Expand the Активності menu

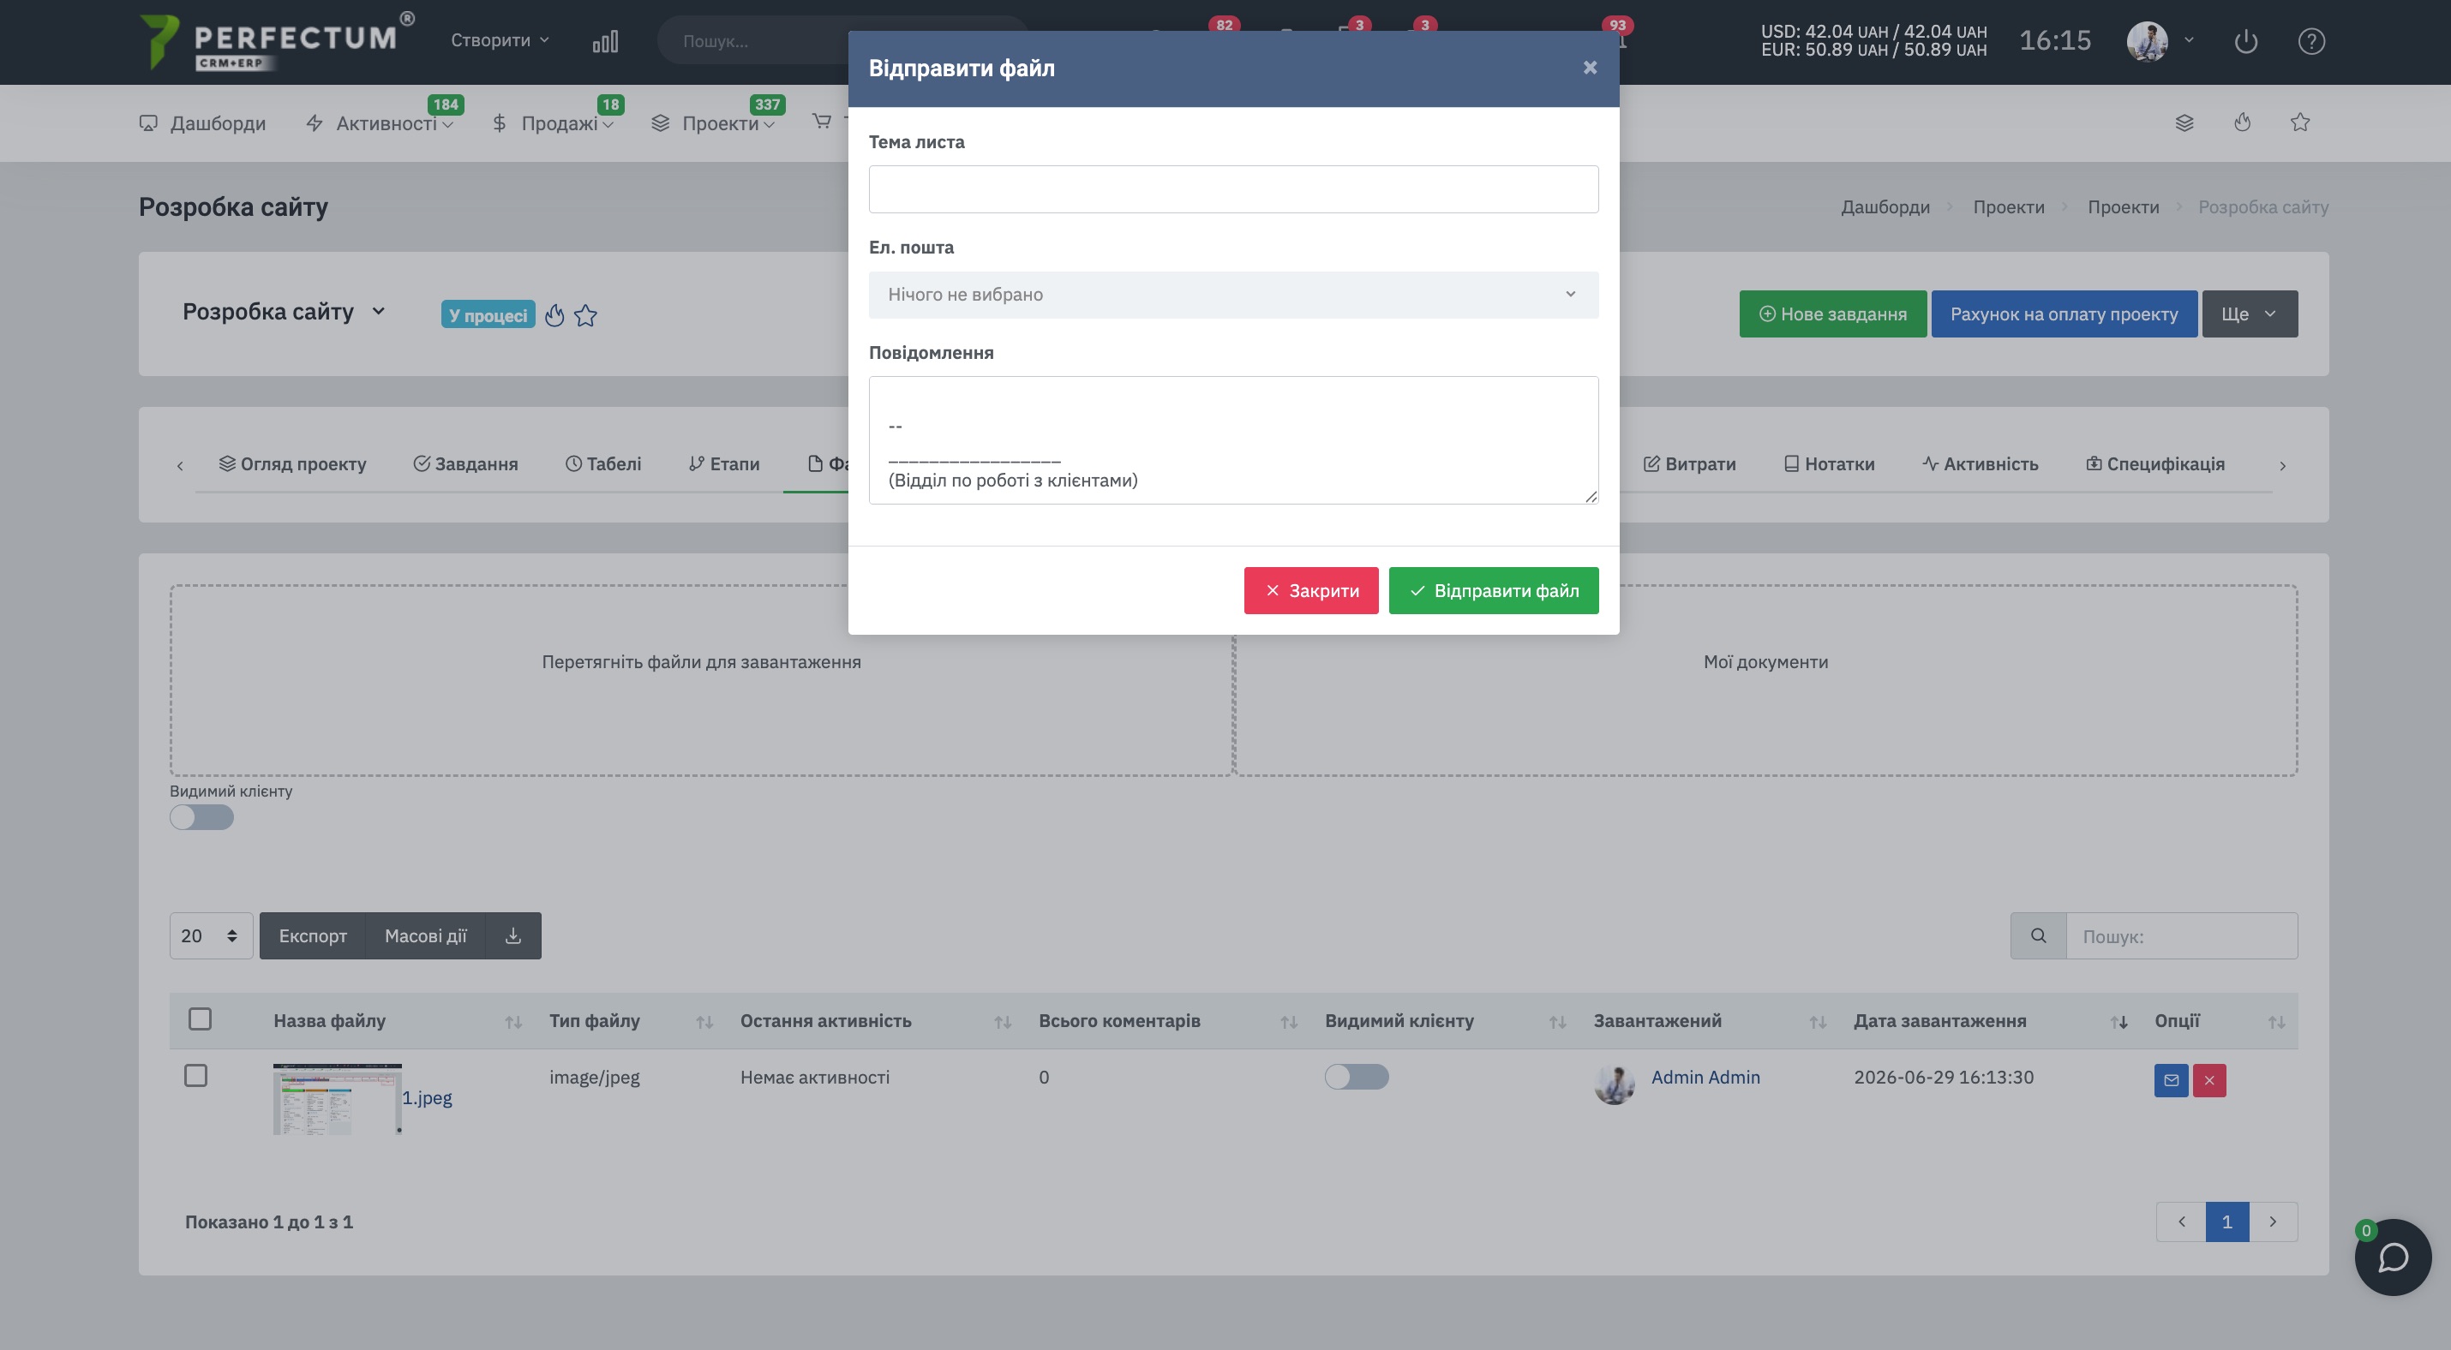pyautogui.click(x=380, y=123)
